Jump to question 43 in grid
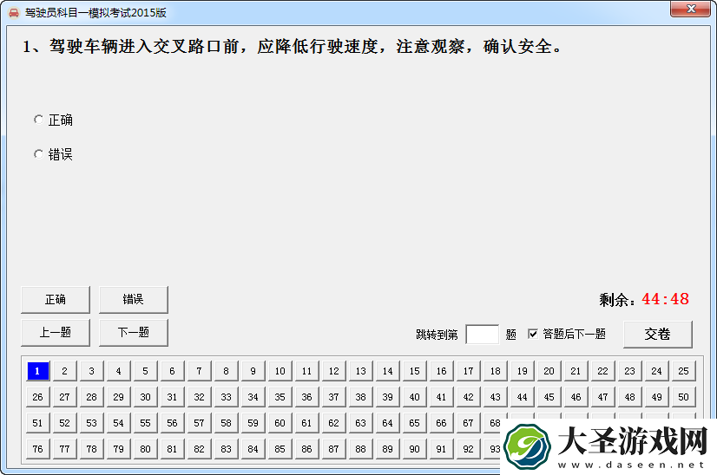 click(x=496, y=397)
